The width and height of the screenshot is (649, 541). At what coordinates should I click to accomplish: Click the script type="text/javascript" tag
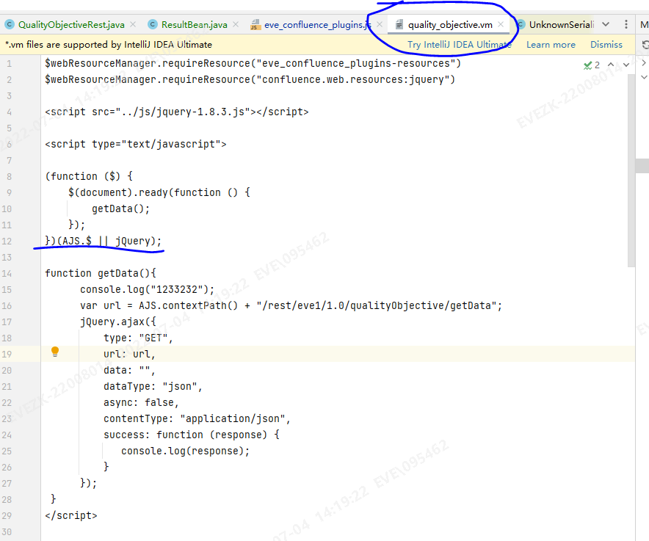coord(136,144)
